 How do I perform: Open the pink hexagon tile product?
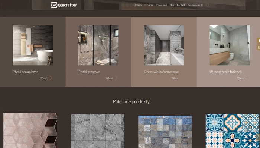pyautogui.click(x=30, y=130)
